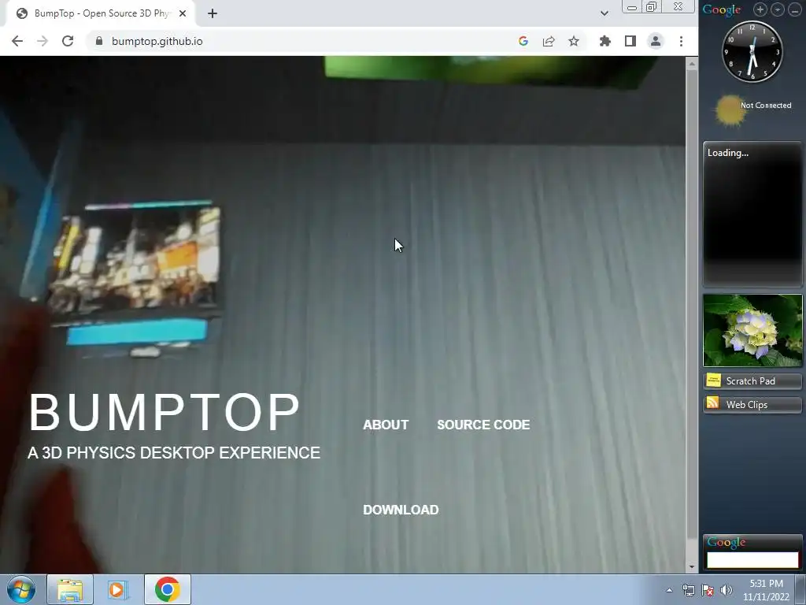Open the DOWNLOAD link

(x=401, y=510)
